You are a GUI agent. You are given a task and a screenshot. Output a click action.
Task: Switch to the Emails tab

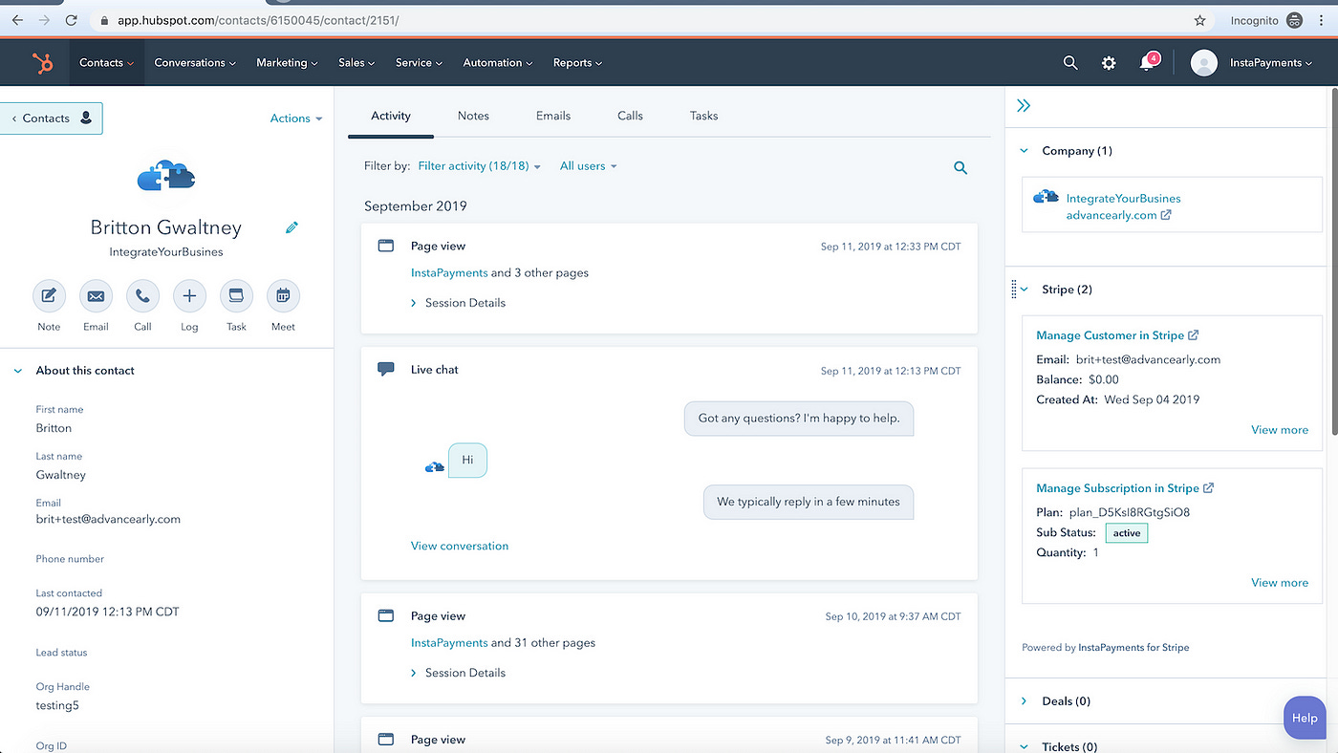(x=553, y=116)
